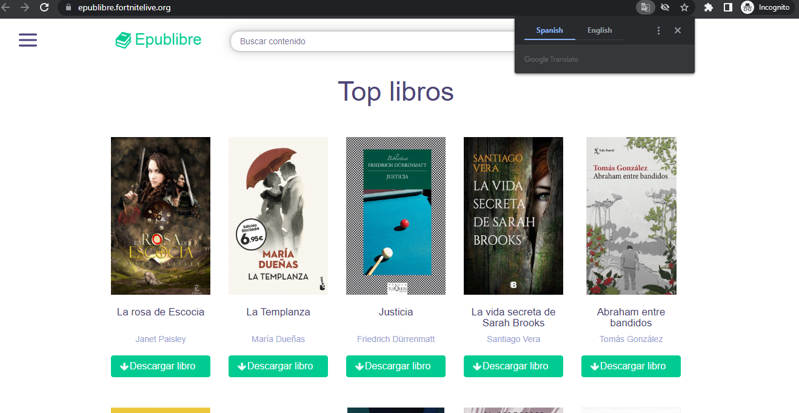This screenshot has height=413, width=799.
Task: Open translate options three-dot menu
Action: pos(659,30)
